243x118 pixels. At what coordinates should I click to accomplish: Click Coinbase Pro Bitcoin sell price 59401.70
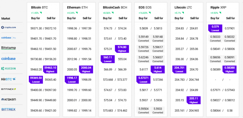click(50, 38)
